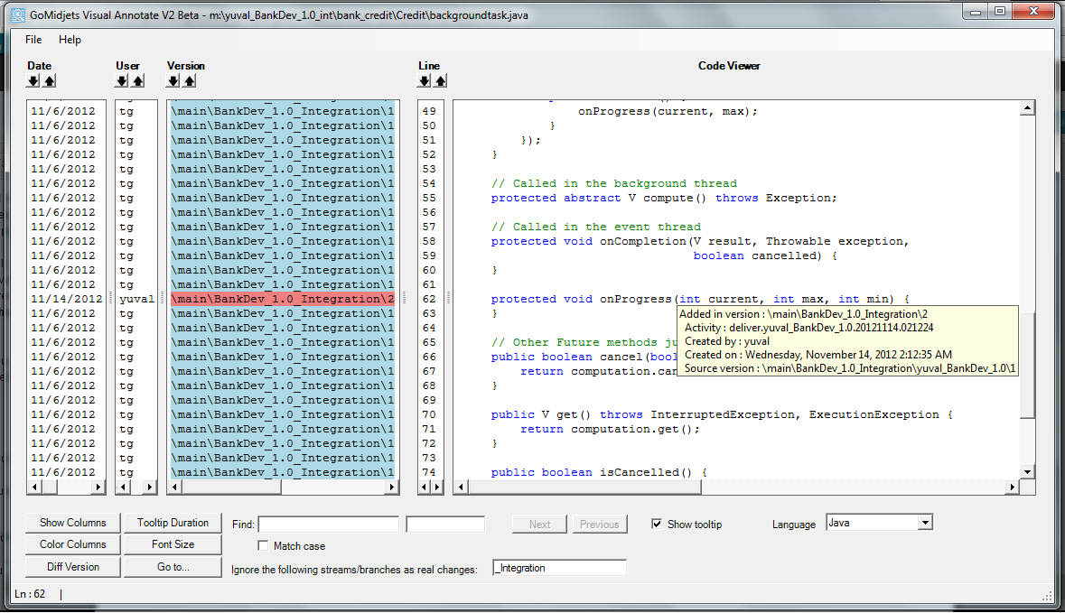This screenshot has width=1065, height=613.
Task: Click into the Find text field
Action: coord(328,525)
